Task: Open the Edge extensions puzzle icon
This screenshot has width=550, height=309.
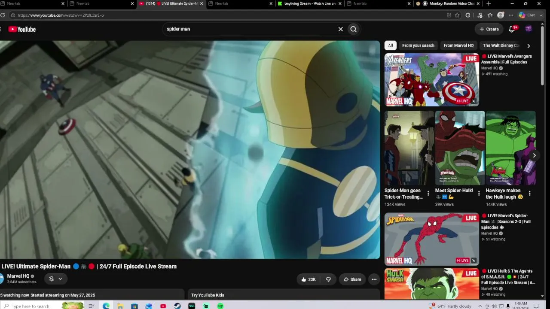Action: tap(468, 15)
